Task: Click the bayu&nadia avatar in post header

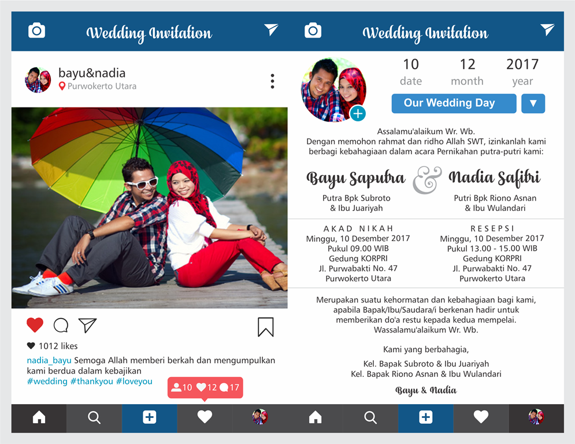Action: point(38,80)
